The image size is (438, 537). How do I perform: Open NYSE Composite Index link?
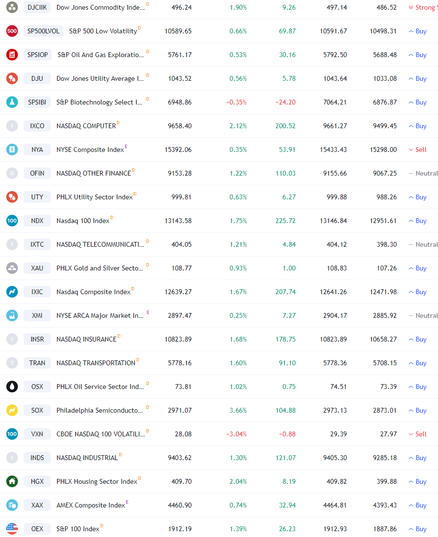(90, 149)
